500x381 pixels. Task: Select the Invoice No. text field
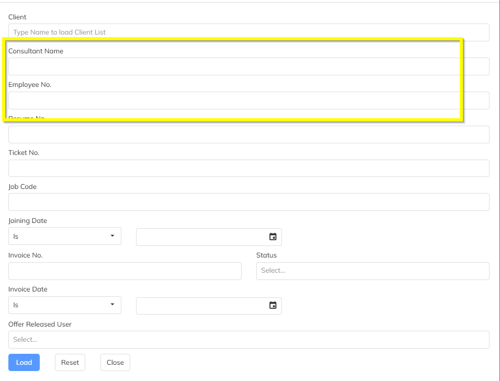click(x=124, y=271)
